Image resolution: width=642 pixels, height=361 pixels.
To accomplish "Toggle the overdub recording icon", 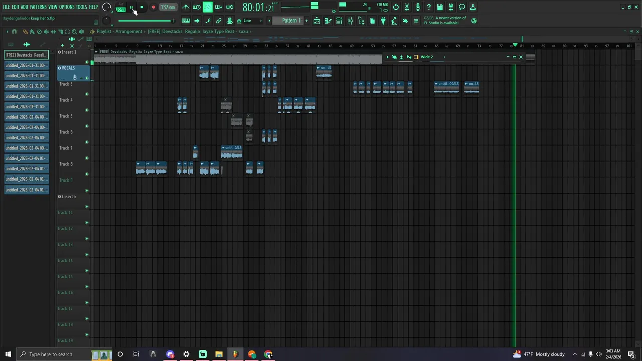I will [x=219, y=7].
